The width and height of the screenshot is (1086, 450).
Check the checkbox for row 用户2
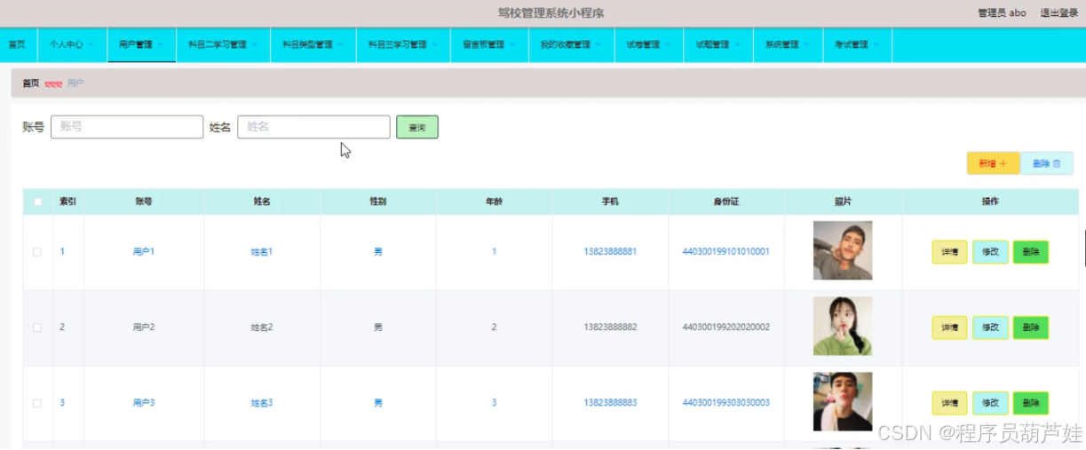pos(37,328)
